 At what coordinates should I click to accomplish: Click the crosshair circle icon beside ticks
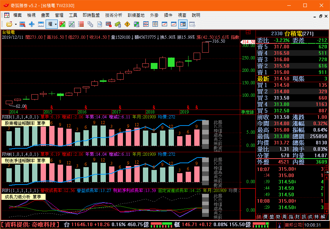click(x=326, y=167)
